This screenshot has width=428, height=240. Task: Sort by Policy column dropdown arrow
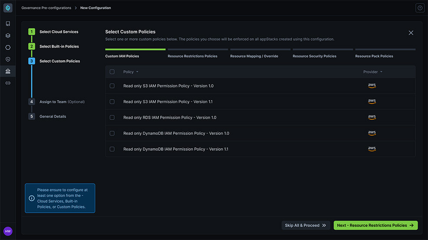tap(137, 72)
